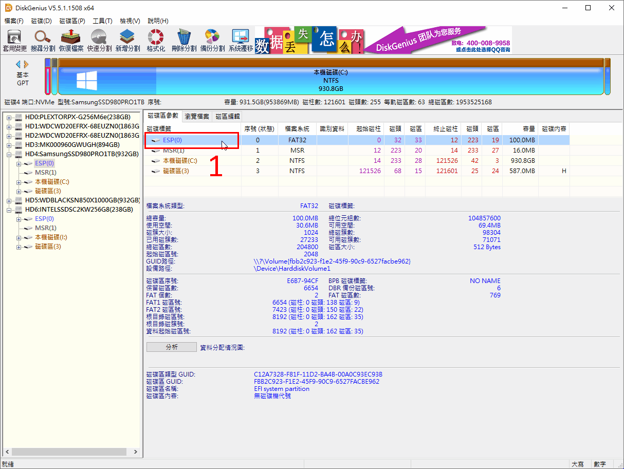Switch to the 瀏覽檔案 tab
Image resolution: width=624 pixels, height=469 pixels.
(x=197, y=117)
